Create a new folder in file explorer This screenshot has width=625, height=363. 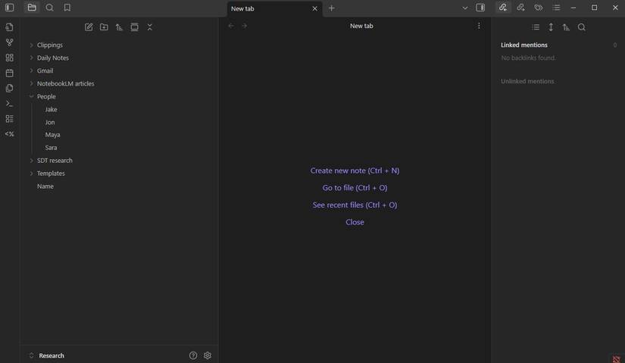104,27
